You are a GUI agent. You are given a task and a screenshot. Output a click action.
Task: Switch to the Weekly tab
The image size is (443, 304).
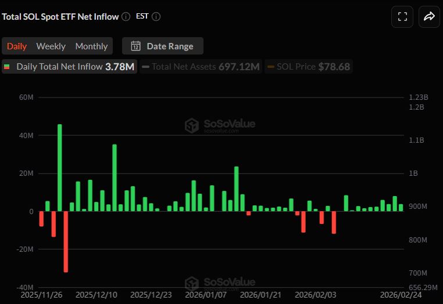(x=51, y=46)
